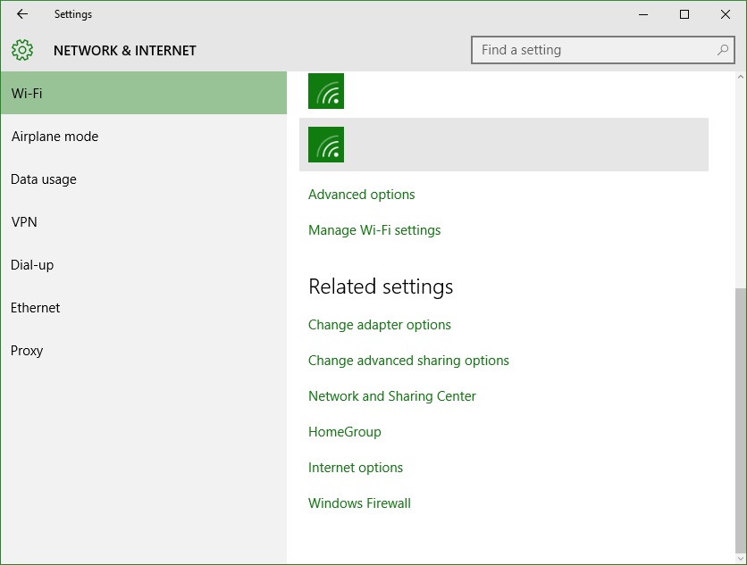Maximize the Settings window

pos(684,14)
